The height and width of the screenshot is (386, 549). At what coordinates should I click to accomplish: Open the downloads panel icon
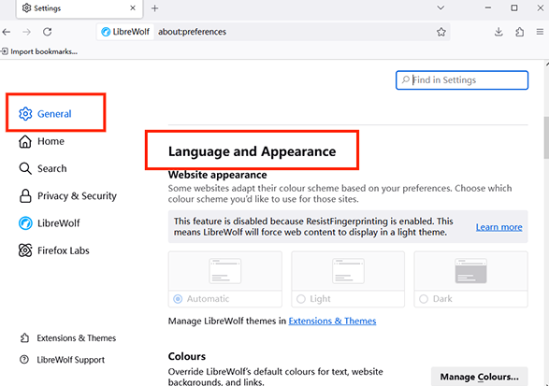498,32
